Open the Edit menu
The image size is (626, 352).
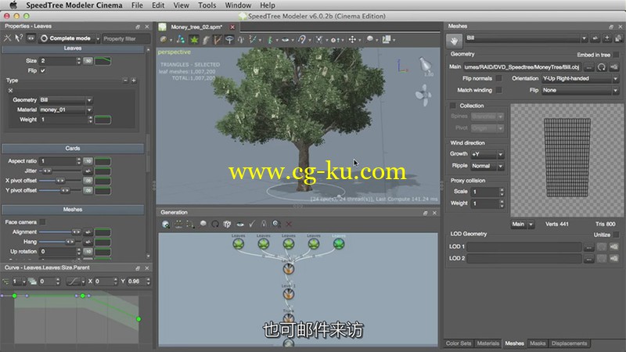coord(158,5)
